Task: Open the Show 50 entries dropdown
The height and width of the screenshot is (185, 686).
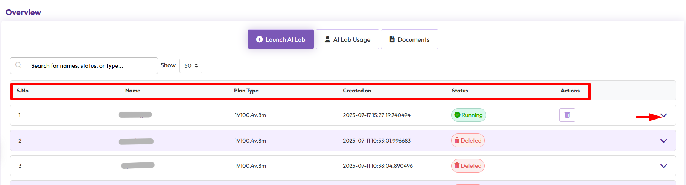Action: [191, 66]
